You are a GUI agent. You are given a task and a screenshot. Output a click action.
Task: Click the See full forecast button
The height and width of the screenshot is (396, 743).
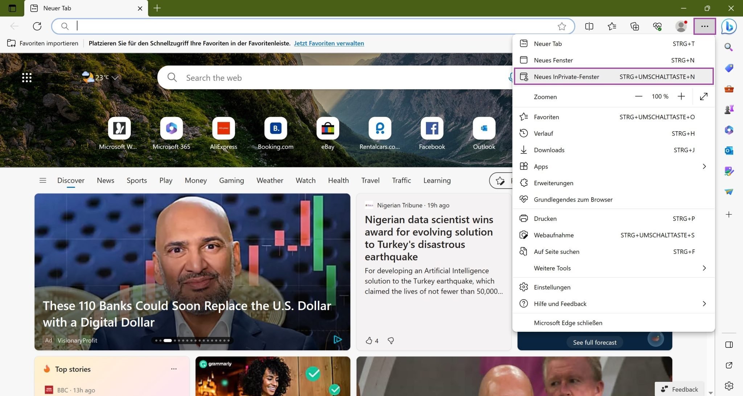pos(594,342)
